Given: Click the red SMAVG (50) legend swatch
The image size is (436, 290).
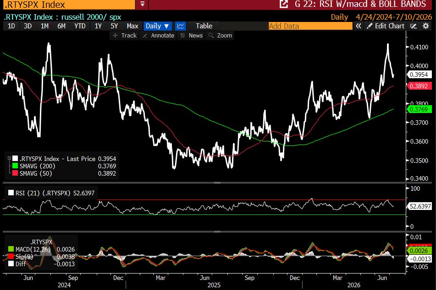Looking at the screenshot, I should [15, 173].
